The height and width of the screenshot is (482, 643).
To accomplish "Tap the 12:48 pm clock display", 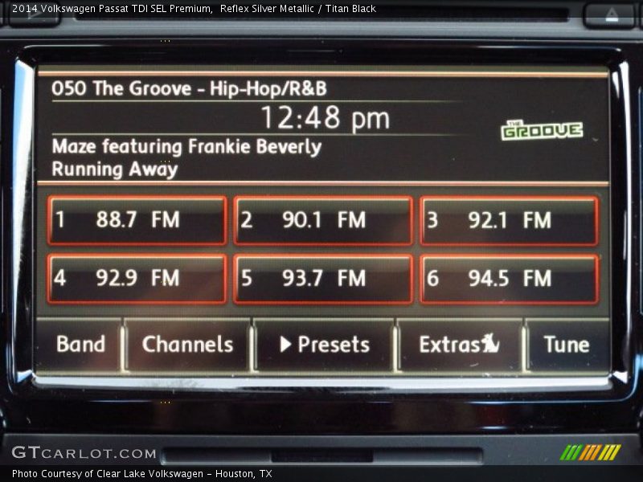I will tap(326, 118).
